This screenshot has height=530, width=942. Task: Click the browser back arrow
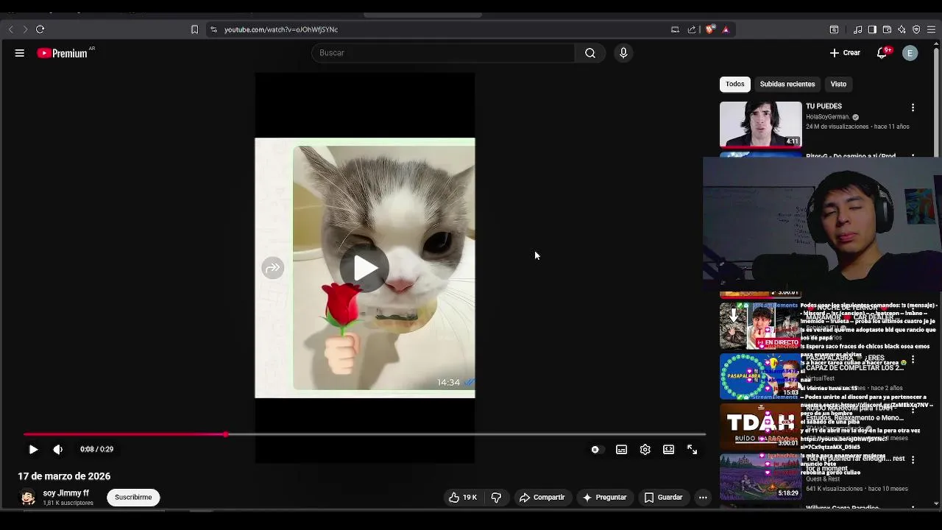pyautogui.click(x=10, y=29)
